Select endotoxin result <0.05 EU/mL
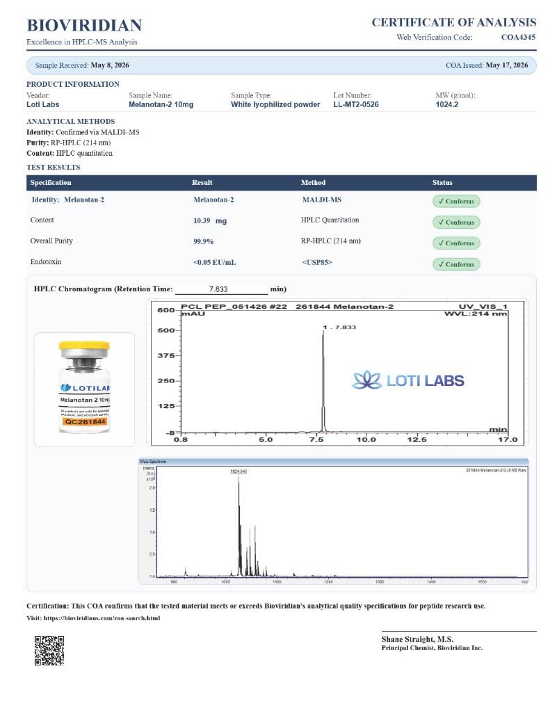 point(214,262)
